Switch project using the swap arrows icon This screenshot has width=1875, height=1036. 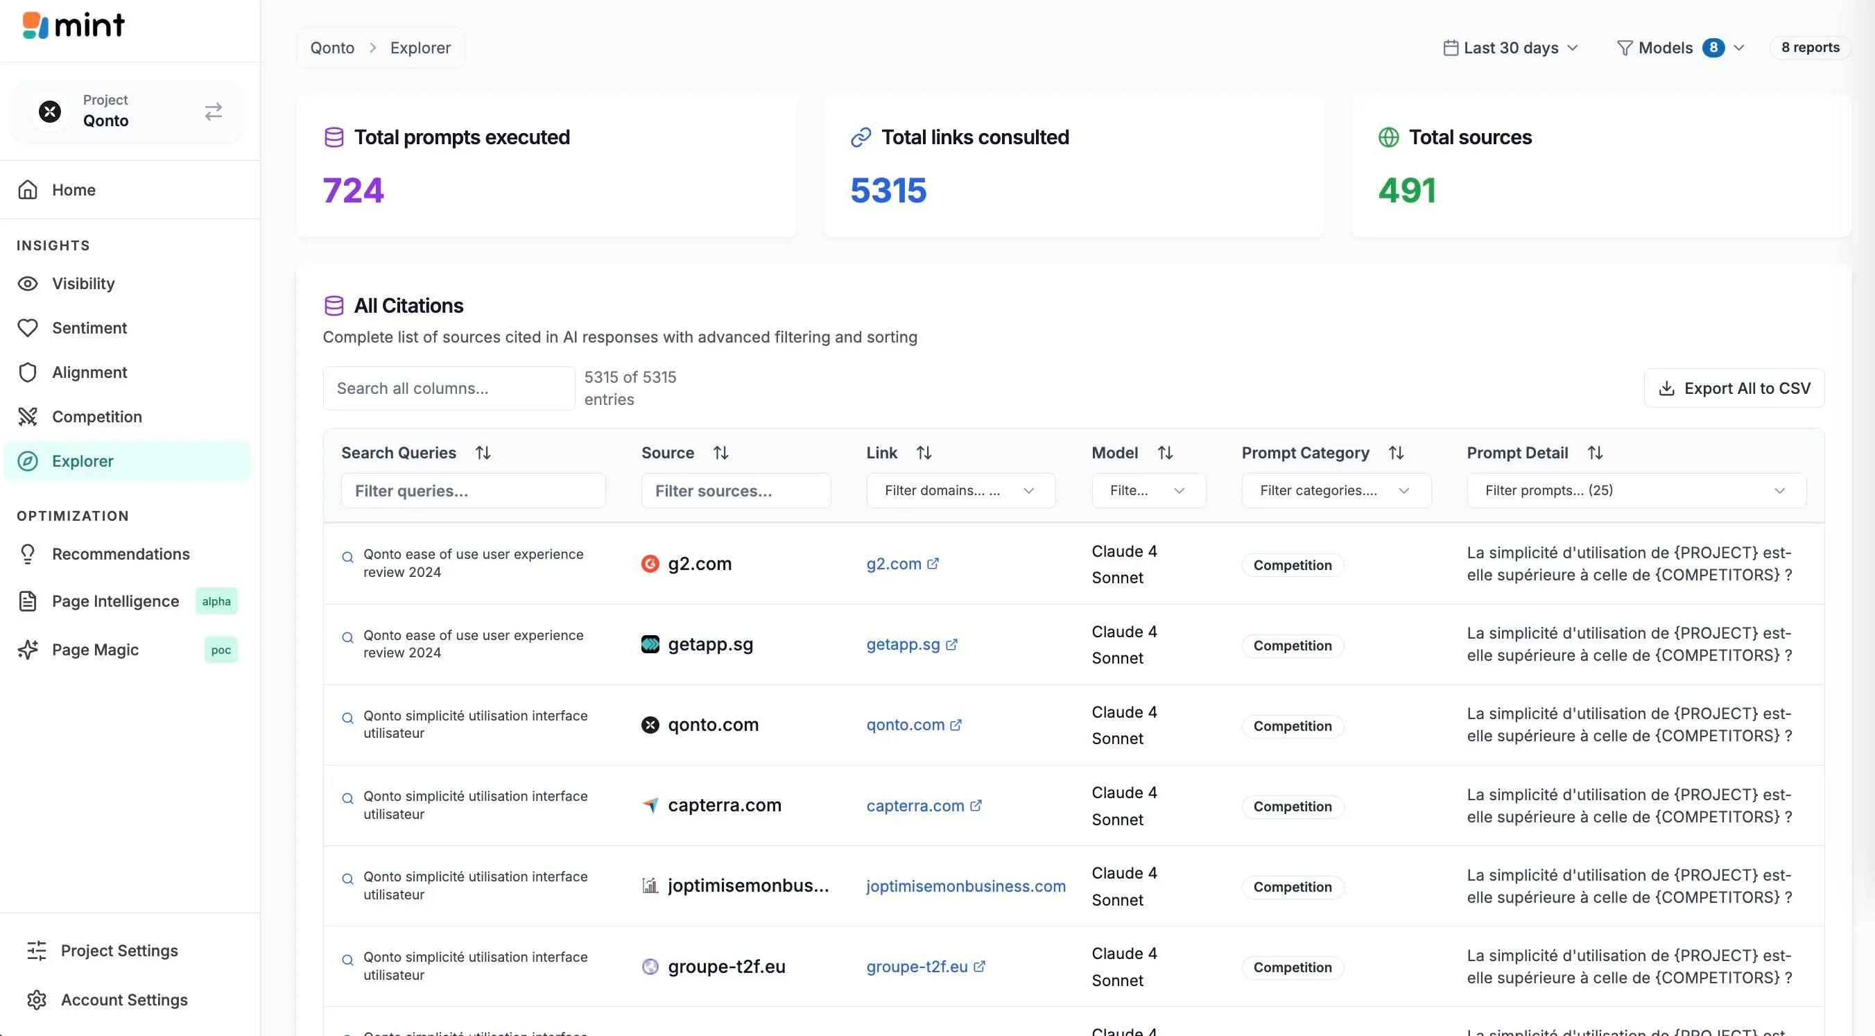[214, 112]
